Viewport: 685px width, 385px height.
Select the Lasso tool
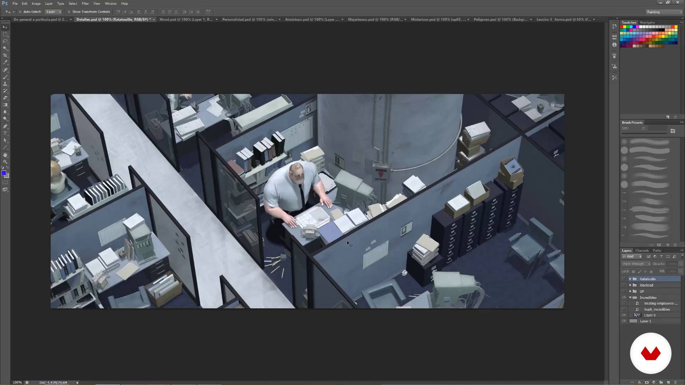tap(5, 41)
